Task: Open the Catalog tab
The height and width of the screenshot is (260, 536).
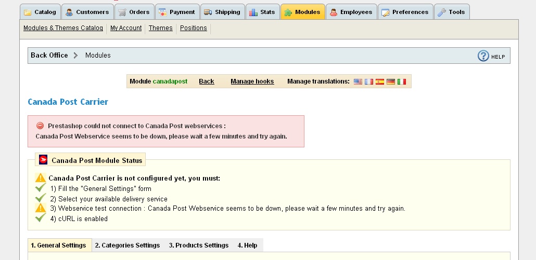Action: [41, 12]
